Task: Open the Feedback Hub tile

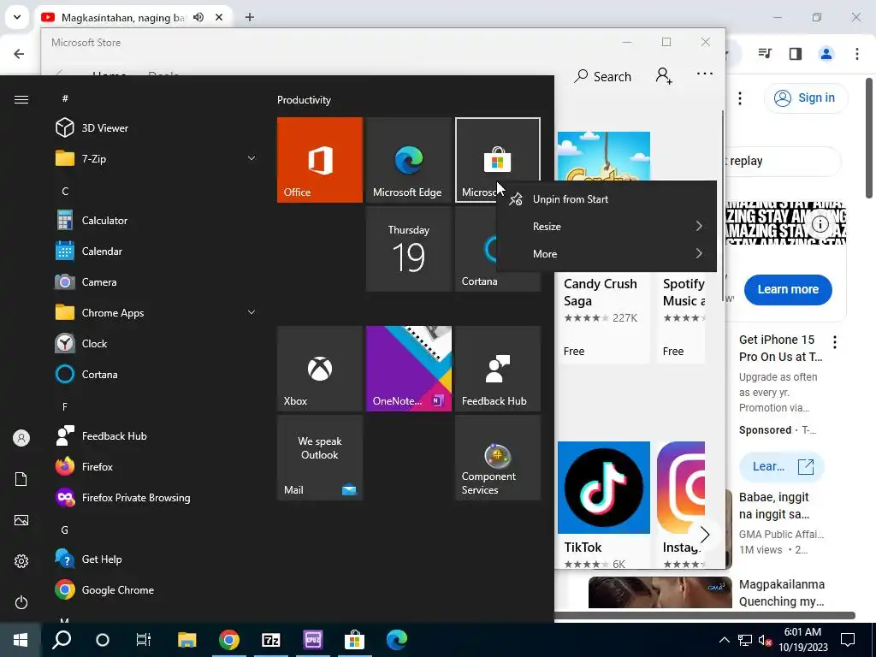Action: (497, 369)
